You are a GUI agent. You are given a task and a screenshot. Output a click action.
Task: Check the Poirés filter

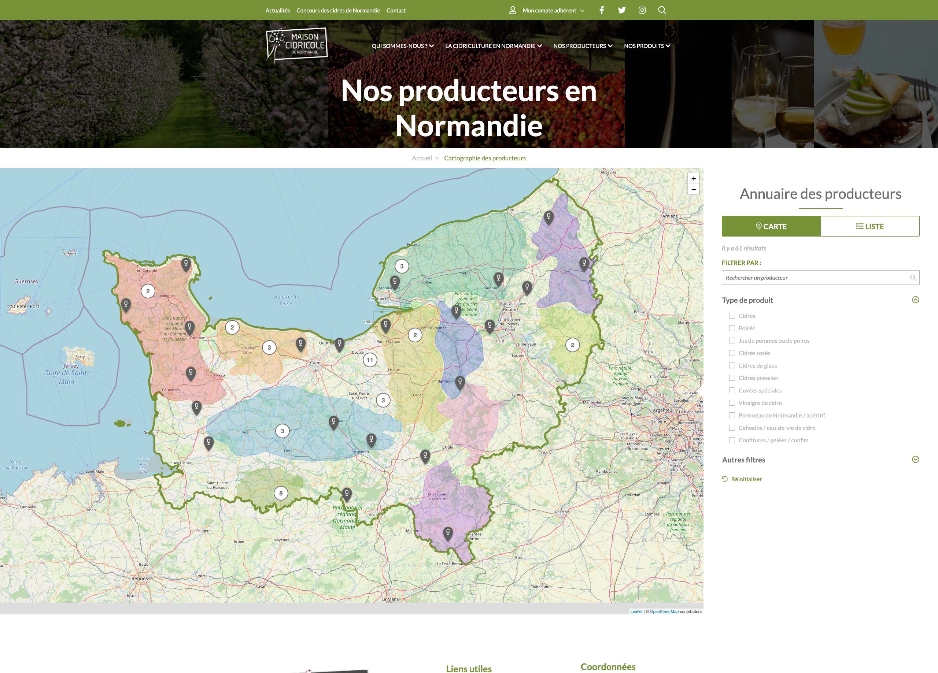click(x=732, y=328)
